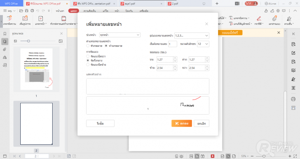Collapse the ribbon with chevron up
300x159 pixels.
click(295, 11)
